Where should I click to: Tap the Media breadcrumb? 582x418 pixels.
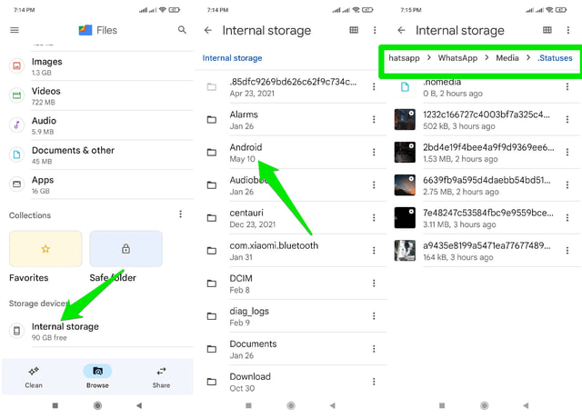507,58
